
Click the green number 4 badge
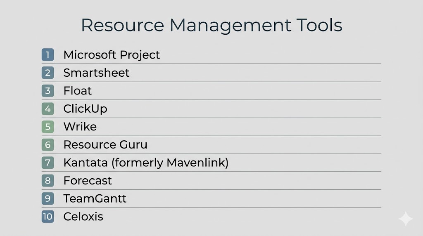click(x=48, y=109)
